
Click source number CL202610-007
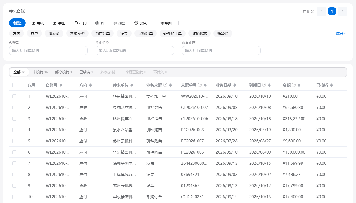click(194, 108)
